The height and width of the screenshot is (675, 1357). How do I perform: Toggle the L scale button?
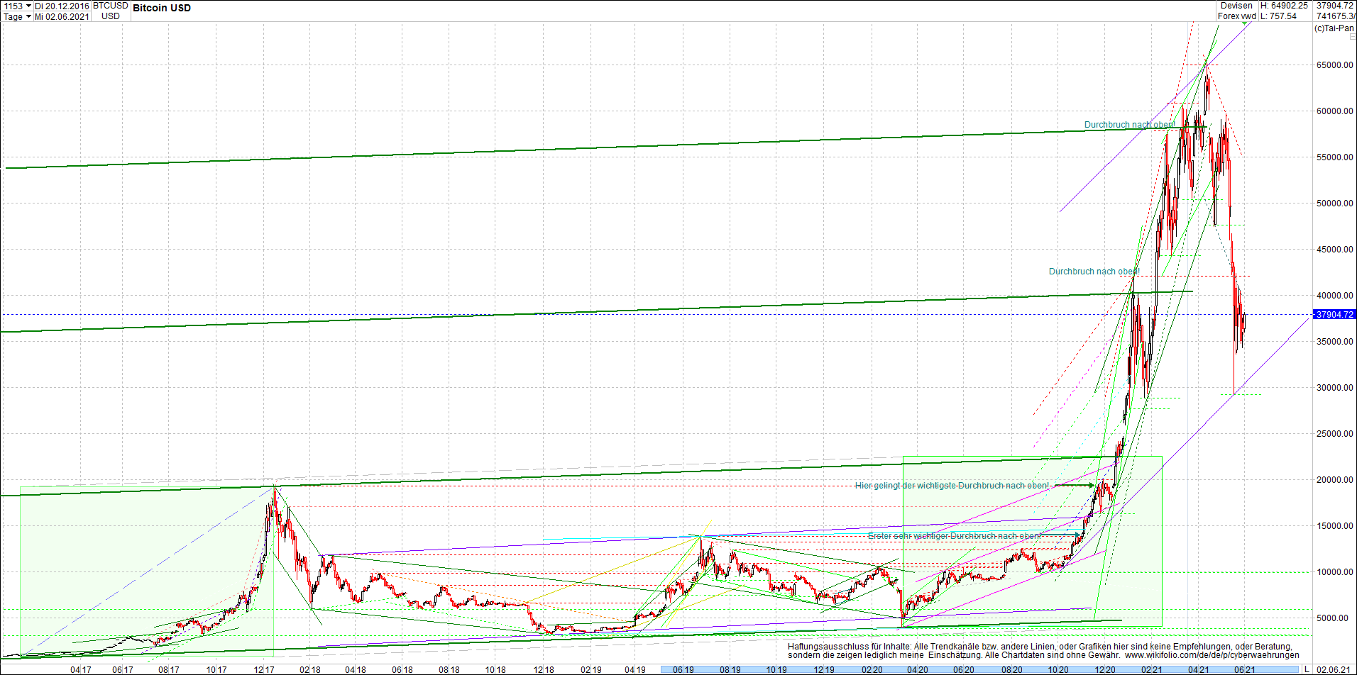tap(1307, 669)
